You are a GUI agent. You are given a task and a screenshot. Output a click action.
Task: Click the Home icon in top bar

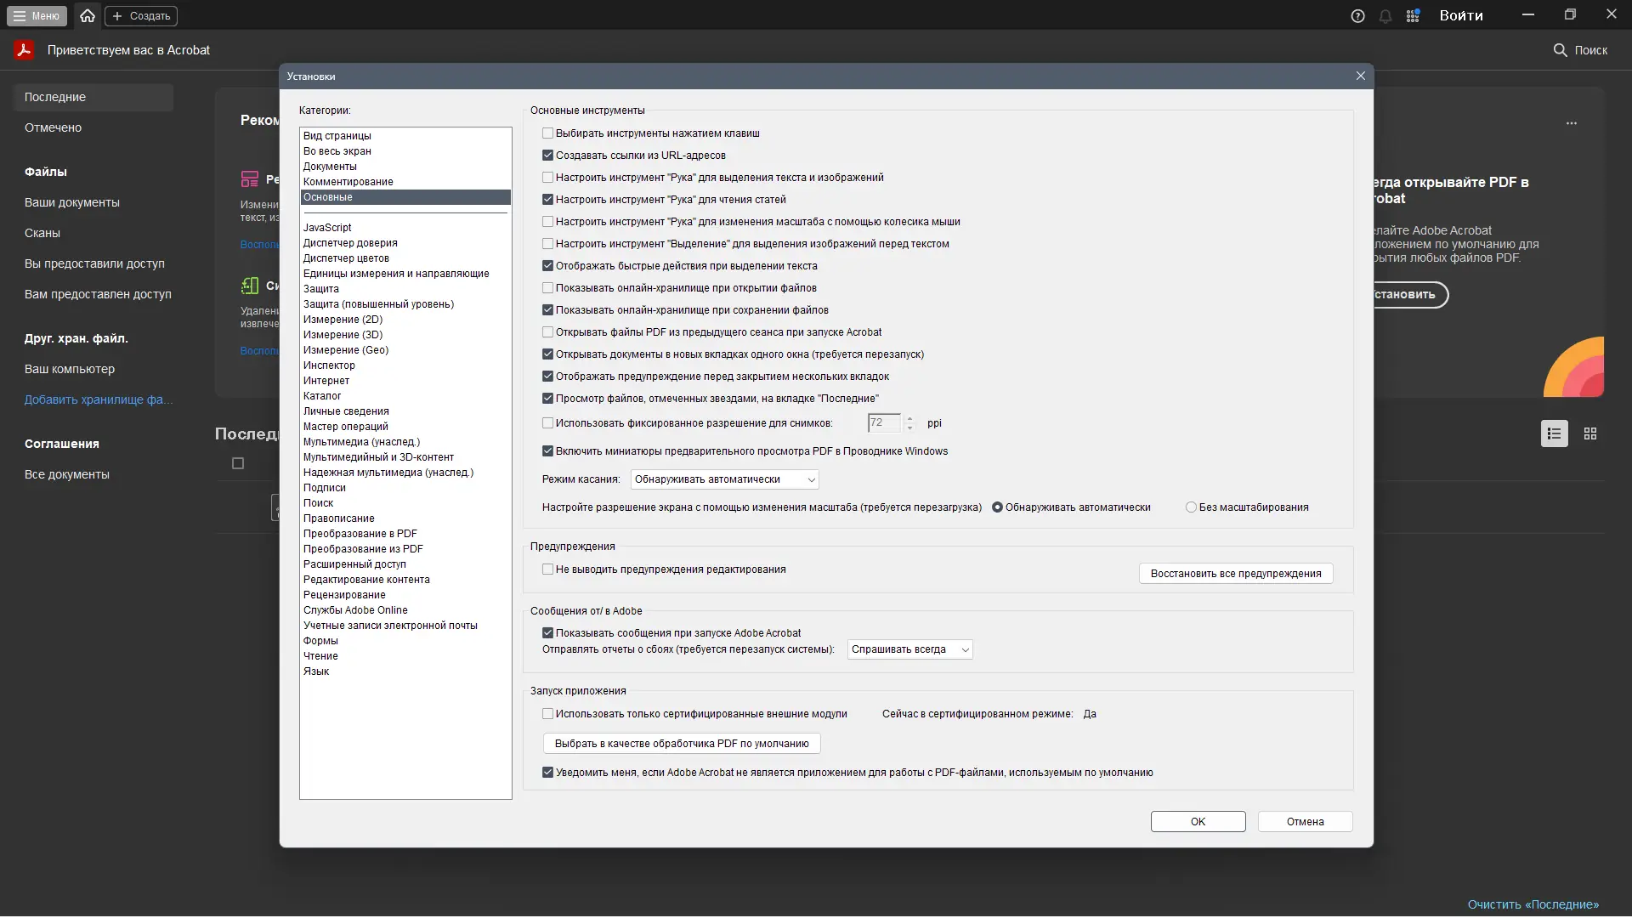click(x=87, y=15)
